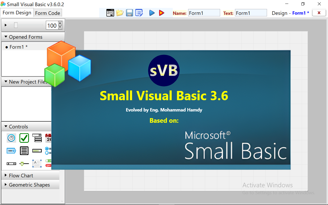This screenshot has height=205, width=328.
Task: Click the "Design - Form1 *" label
Action: coord(290,13)
